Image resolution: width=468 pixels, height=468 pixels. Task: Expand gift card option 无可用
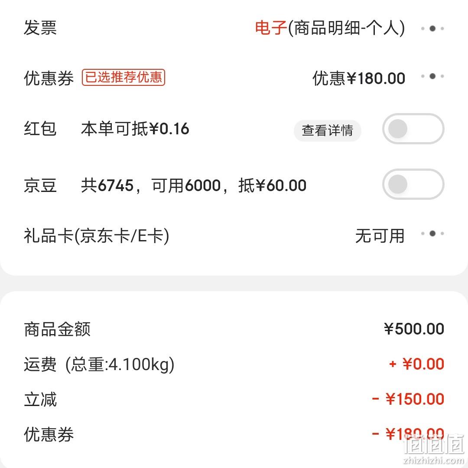[380, 236]
